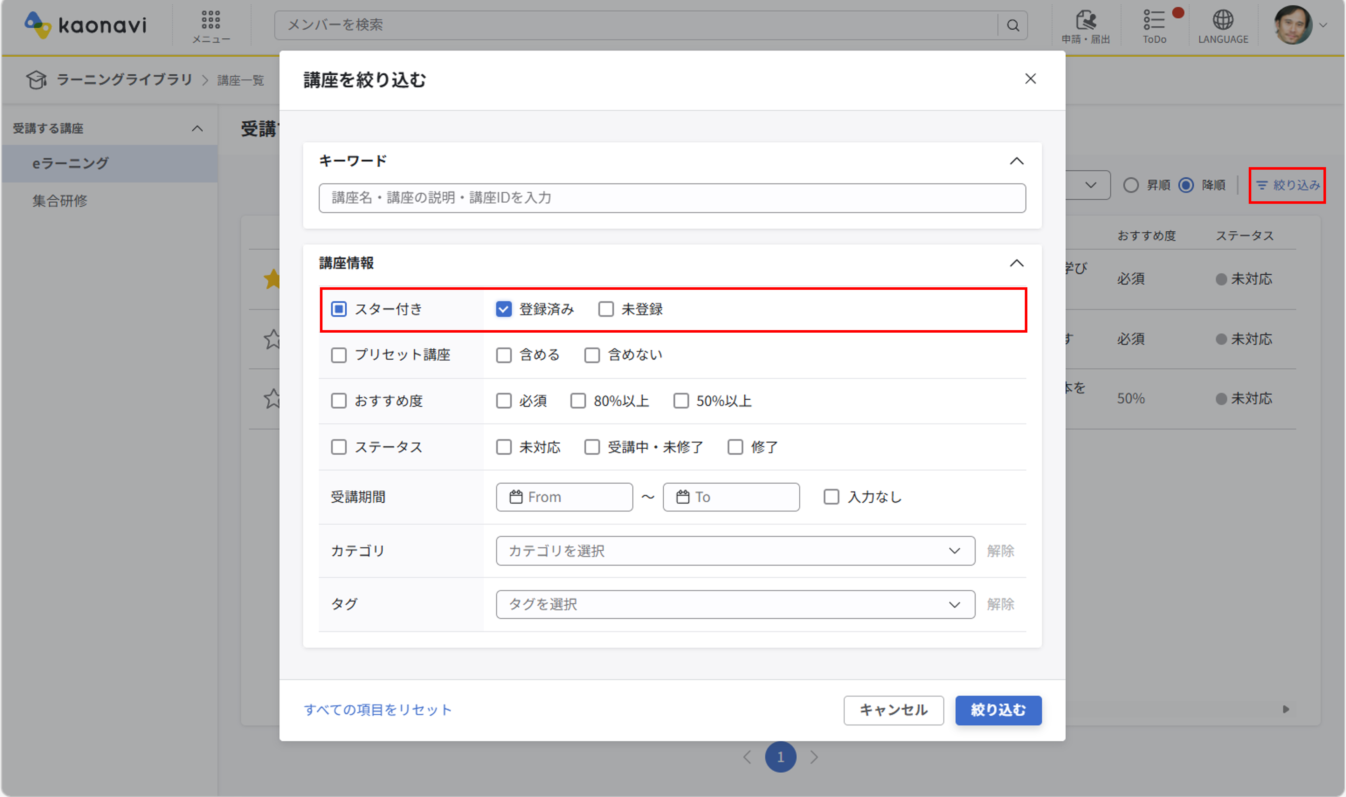1346x797 pixels.
Task: Check the 入力なし checkbox
Action: 831,497
